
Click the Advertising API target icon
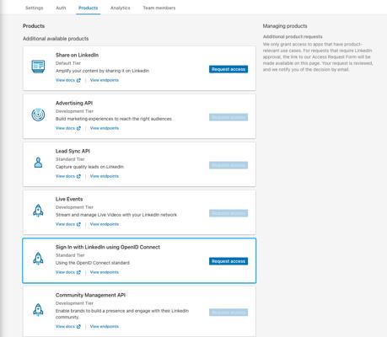click(38, 115)
